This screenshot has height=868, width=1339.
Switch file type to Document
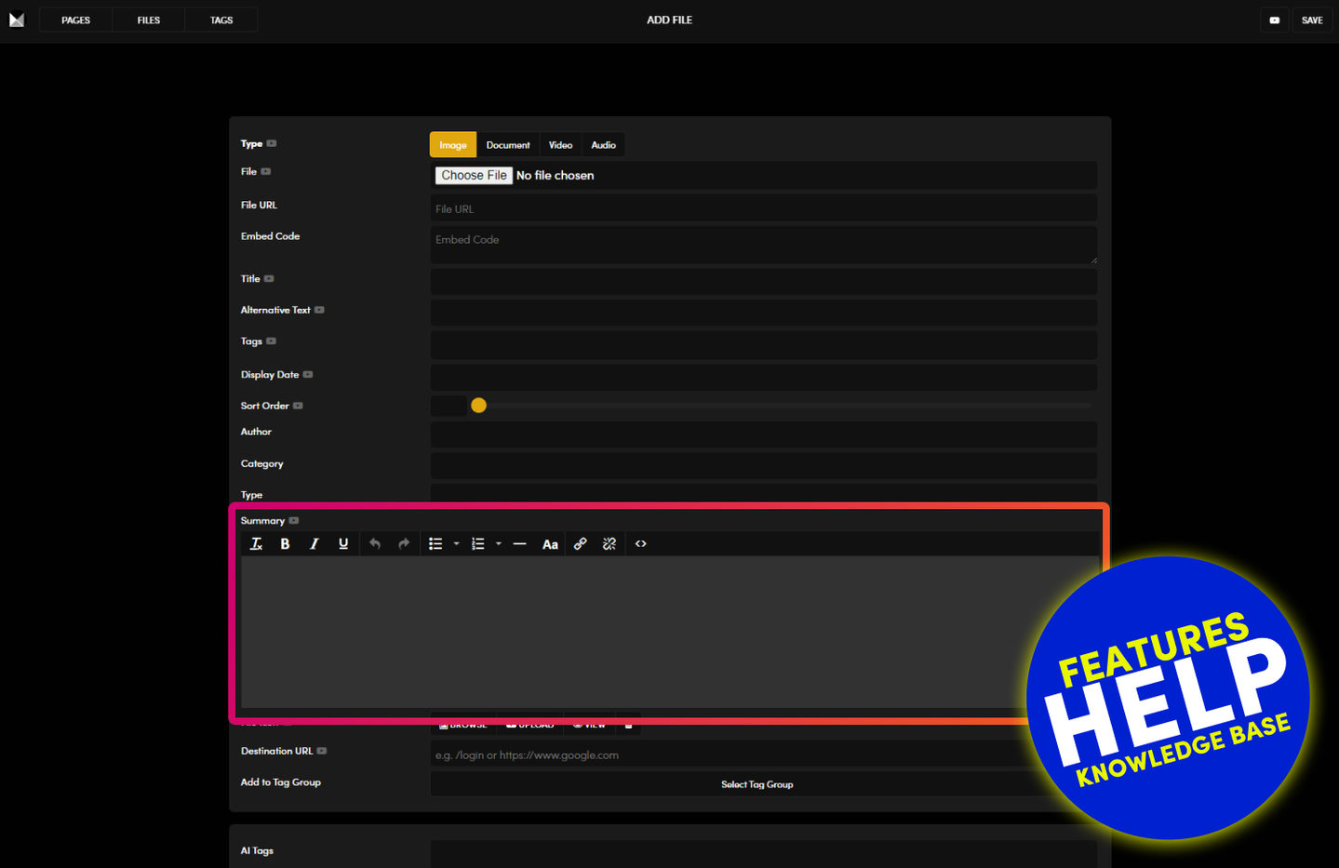pyautogui.click(x=507, y=145)
